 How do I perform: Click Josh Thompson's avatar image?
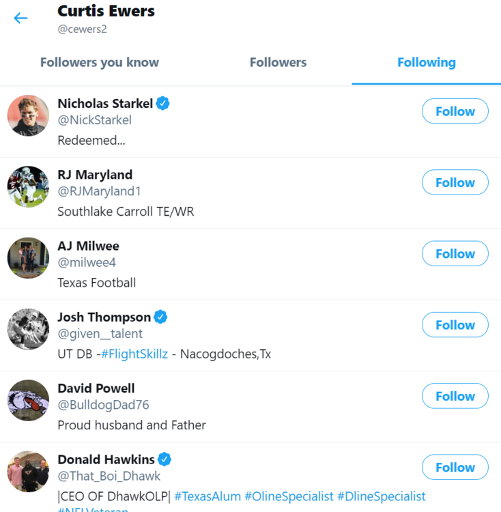click(x=28, y=329)
